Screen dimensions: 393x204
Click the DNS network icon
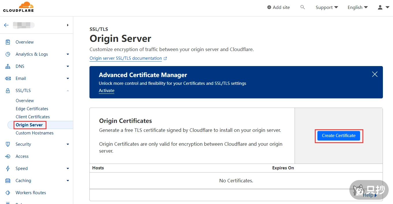pos(8,66)
